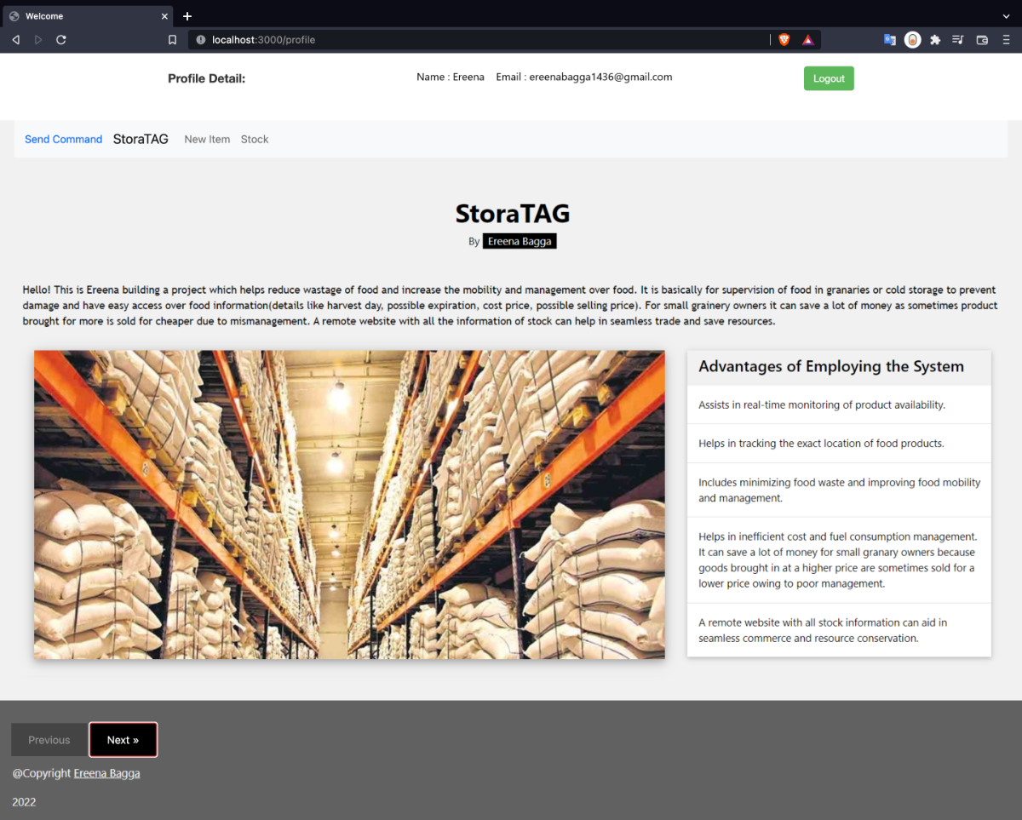Click the Brave Rewards triangle icon
The height and width of the screenshot is (820, 1022).
click(x=807, y=40)
